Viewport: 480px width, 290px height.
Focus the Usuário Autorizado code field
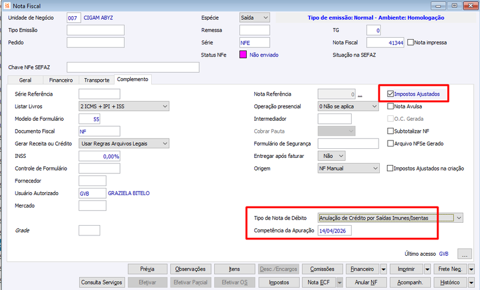click(x=92, y=193)
